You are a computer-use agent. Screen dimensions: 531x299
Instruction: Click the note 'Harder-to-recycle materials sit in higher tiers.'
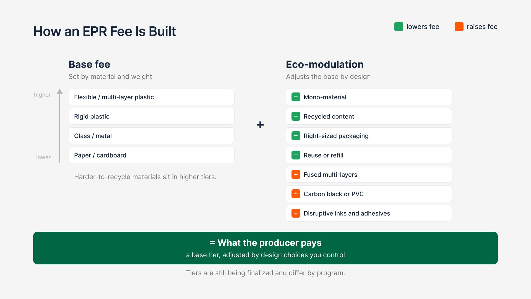(x=145, y=177)
